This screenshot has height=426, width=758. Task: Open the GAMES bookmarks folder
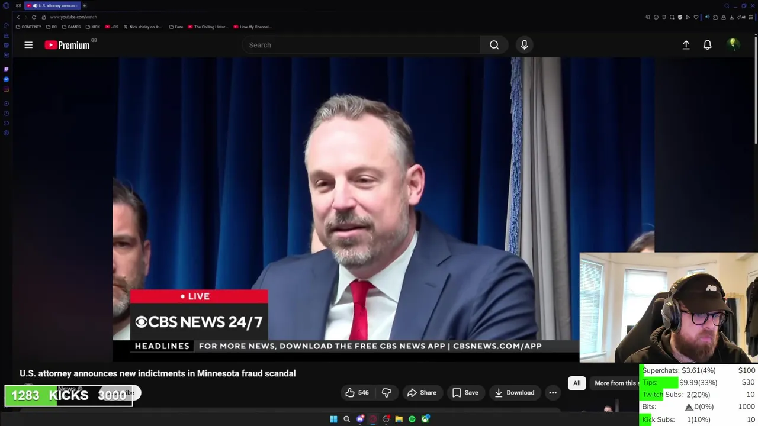coord(71,27)
